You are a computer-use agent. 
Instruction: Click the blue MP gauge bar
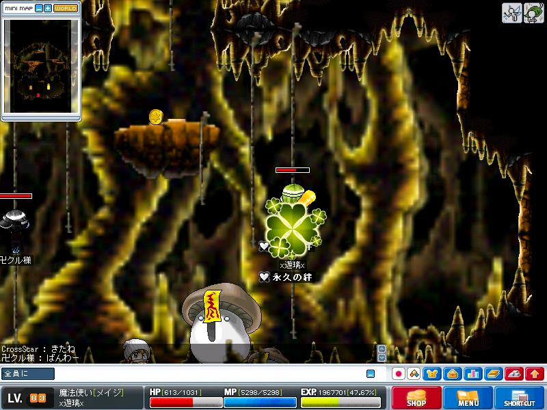click(x=260, y=402)
